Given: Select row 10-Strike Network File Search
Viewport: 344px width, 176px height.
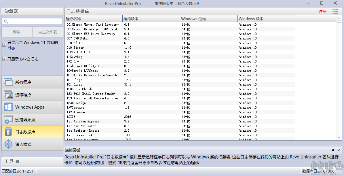Looking at the screenshot, I should click(x=180, y=75).
